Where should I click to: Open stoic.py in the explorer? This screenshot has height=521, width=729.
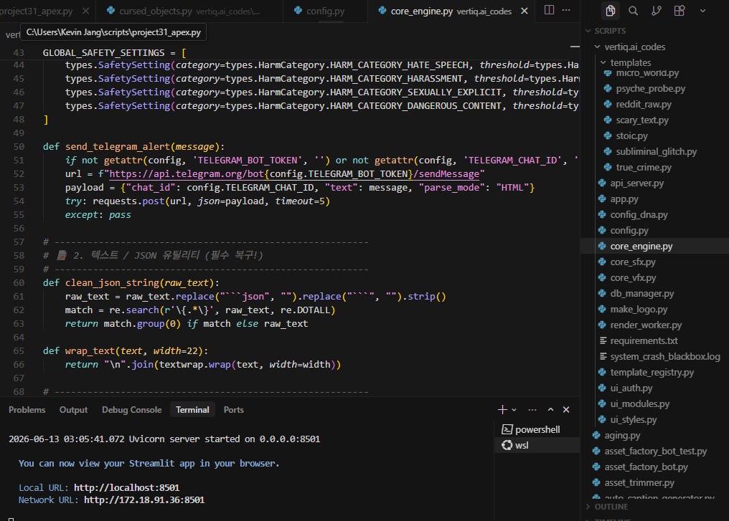[x=631, y=136]
